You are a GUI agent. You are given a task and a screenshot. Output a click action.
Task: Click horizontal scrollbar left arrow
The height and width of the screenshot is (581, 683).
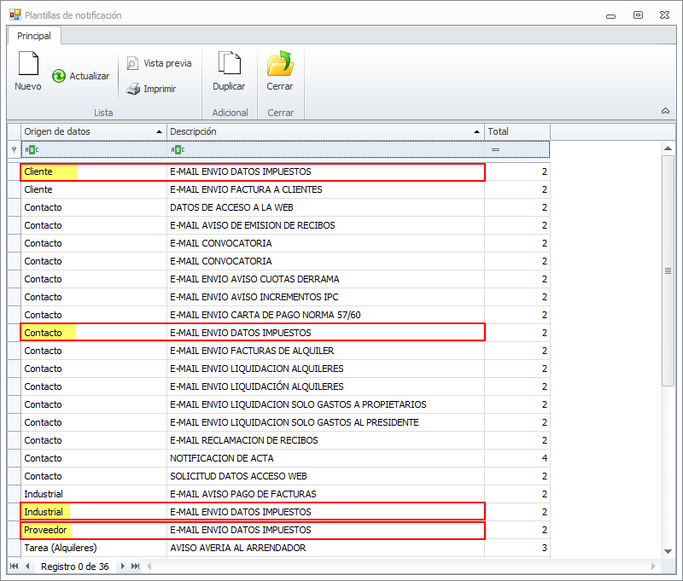click(x=149, y=566)
